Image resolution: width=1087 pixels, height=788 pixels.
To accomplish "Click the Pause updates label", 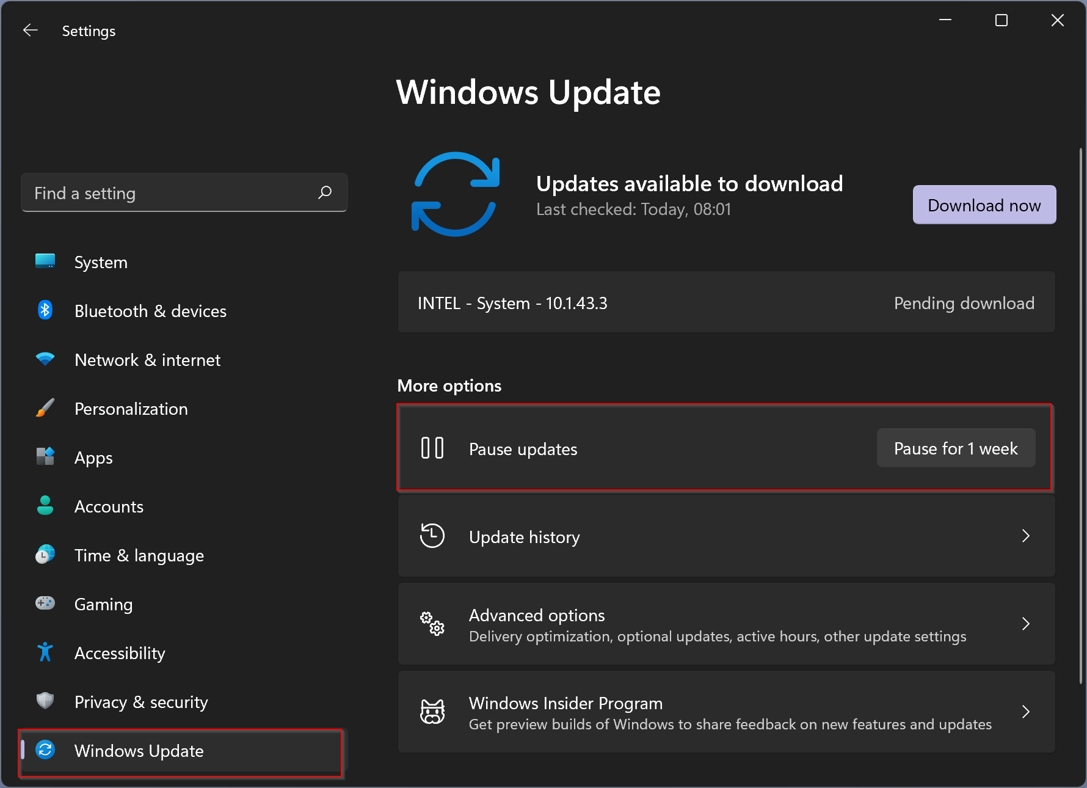I will [x=523, y=449].
